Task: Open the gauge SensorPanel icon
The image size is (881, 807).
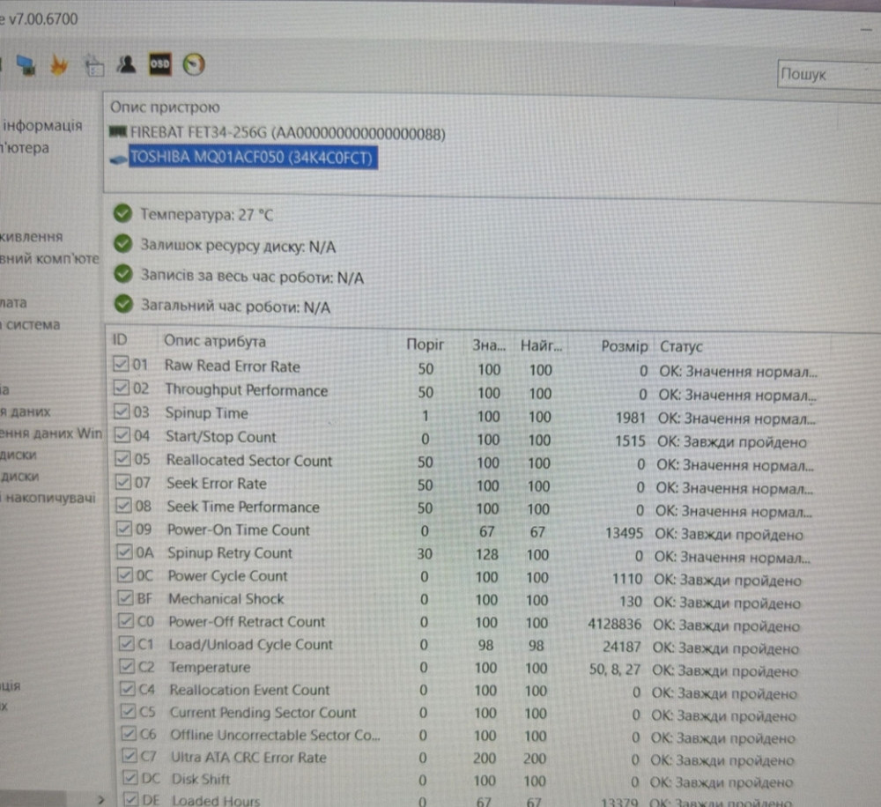Action: coord(194,64)
